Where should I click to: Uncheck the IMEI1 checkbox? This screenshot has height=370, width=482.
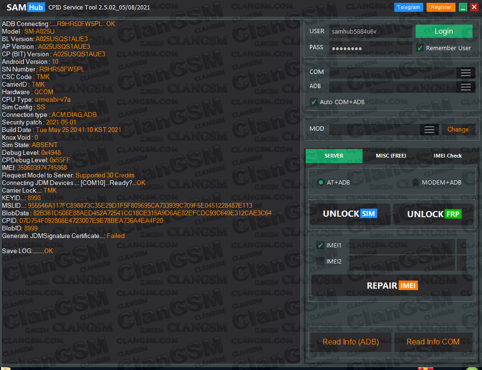[320, 246]
